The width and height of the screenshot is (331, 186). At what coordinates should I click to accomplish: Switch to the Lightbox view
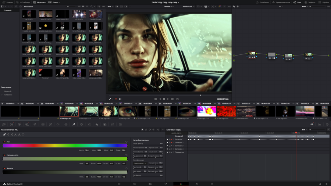click(324, 2)
